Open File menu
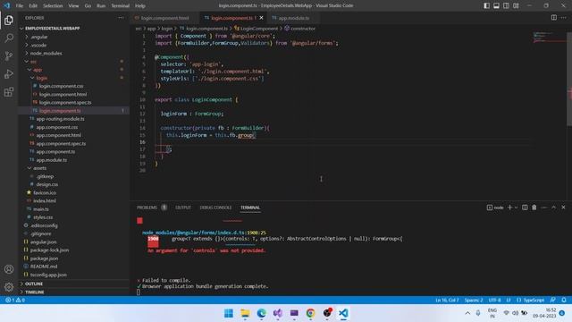Image resolution: width=572 pixels, height=322 pixels. 20,6
